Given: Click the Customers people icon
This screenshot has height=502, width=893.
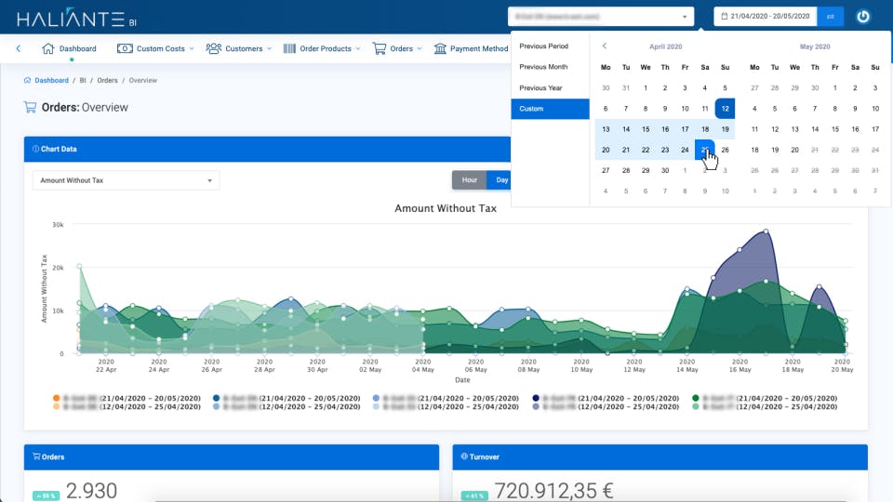Looking at the screenshot, I should (214, 48).
